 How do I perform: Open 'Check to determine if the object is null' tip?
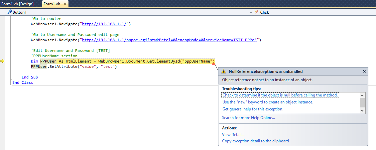coord(280,95)
